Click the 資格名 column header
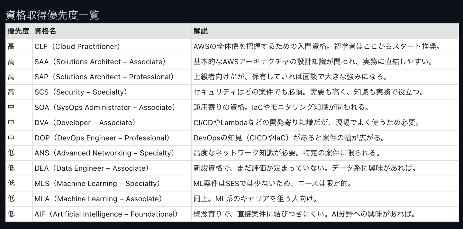The width and height of the screenshot is (463, 229). [45, 31]
